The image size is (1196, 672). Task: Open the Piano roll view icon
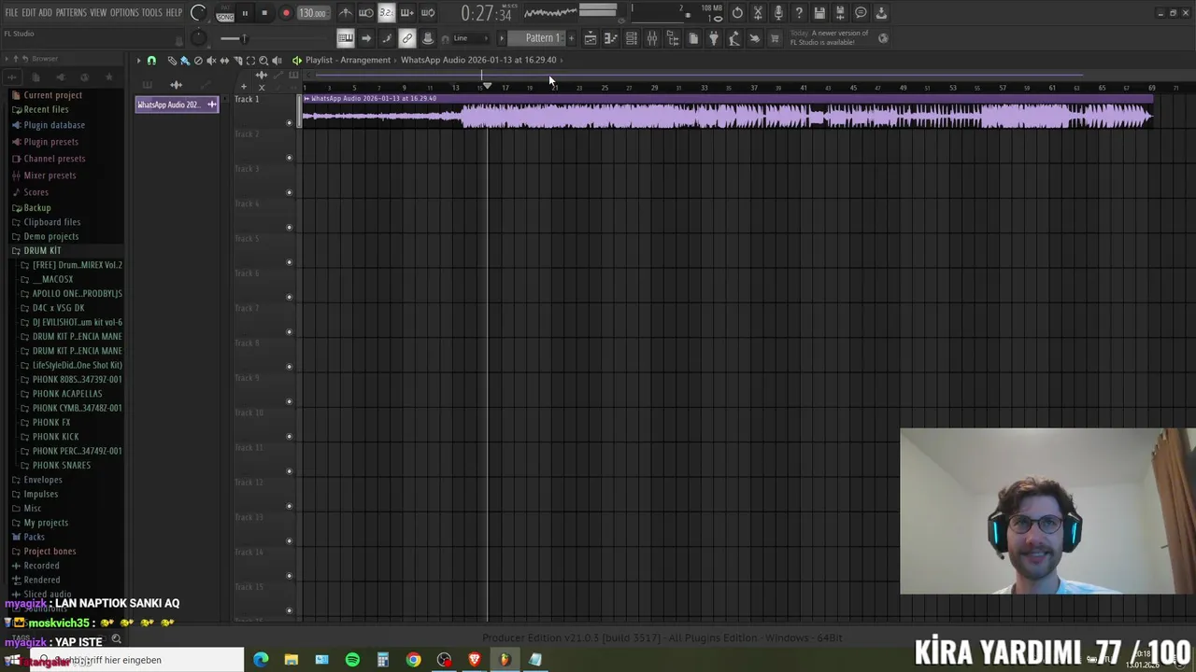pos(611,38)
